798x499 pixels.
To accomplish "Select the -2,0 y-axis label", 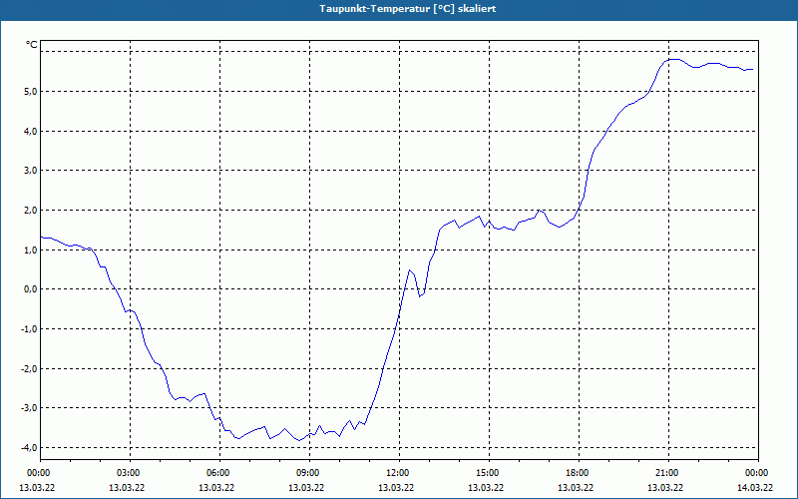I will point(29,368).
